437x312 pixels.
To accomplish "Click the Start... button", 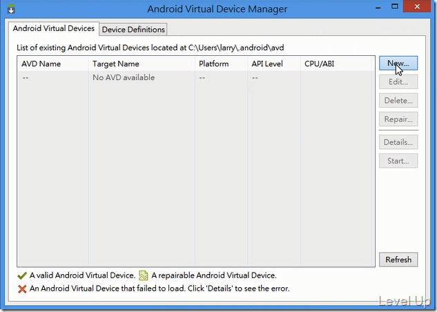I will (398, 161).
